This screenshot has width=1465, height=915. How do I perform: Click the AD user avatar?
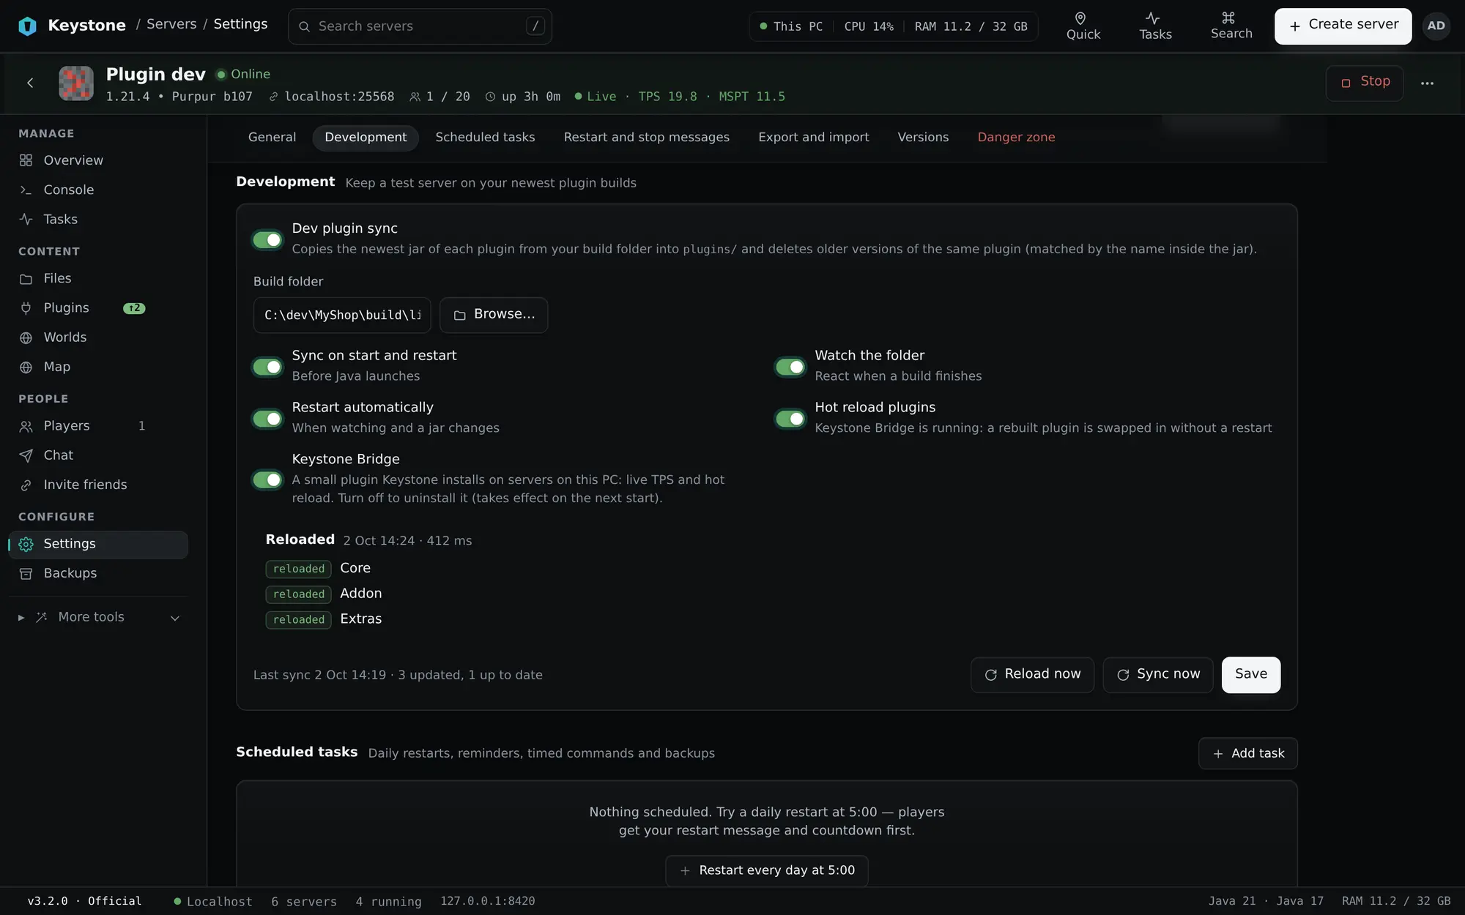1436,26
